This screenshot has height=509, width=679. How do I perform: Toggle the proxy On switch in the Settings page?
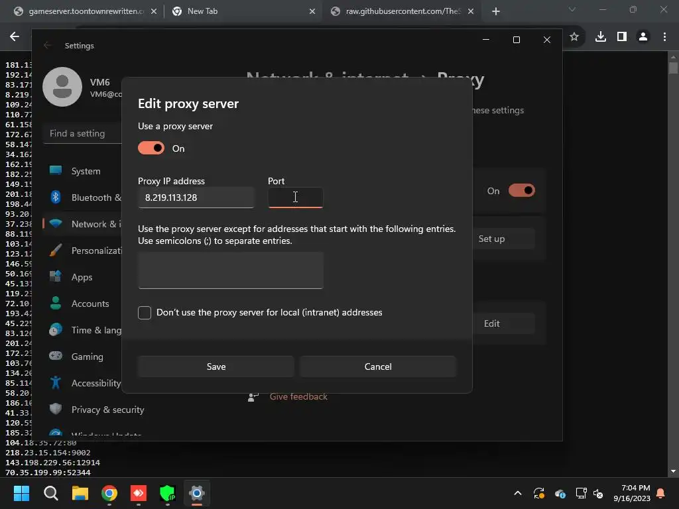[521, 190]
